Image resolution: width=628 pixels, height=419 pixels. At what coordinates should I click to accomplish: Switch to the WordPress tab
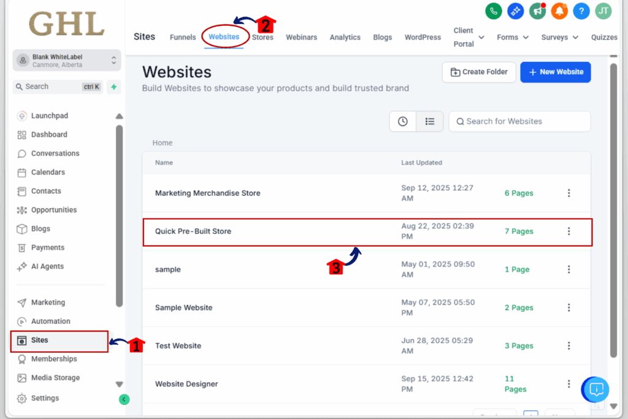point(423,37)
